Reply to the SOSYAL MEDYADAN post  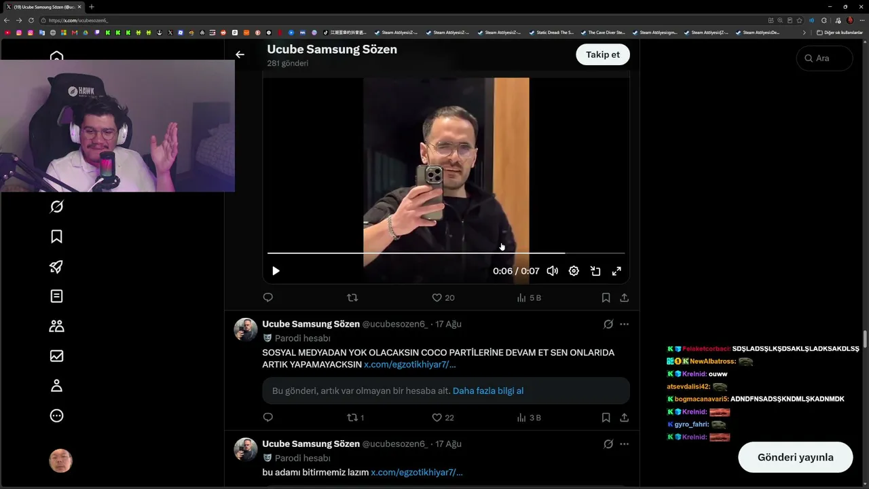(x=268, y=418)
